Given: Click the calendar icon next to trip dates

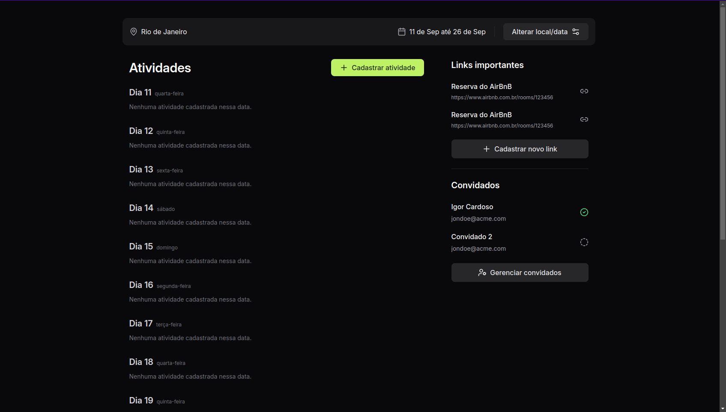Looking at the screenshot, I should point(402,32).
